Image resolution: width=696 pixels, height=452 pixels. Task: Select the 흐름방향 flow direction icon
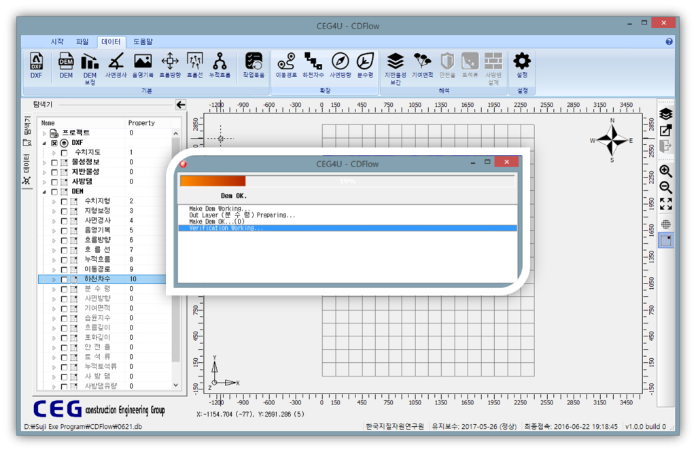169,65
